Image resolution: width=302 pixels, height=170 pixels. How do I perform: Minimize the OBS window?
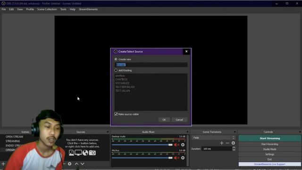[x=277, y=3]
